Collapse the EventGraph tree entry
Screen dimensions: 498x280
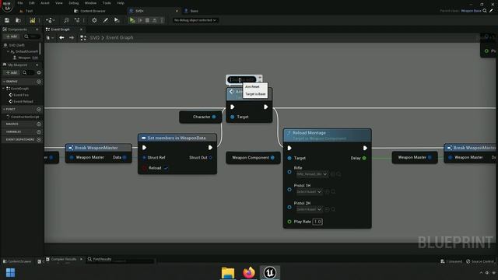pyautogui.click(x=4, y=89)
